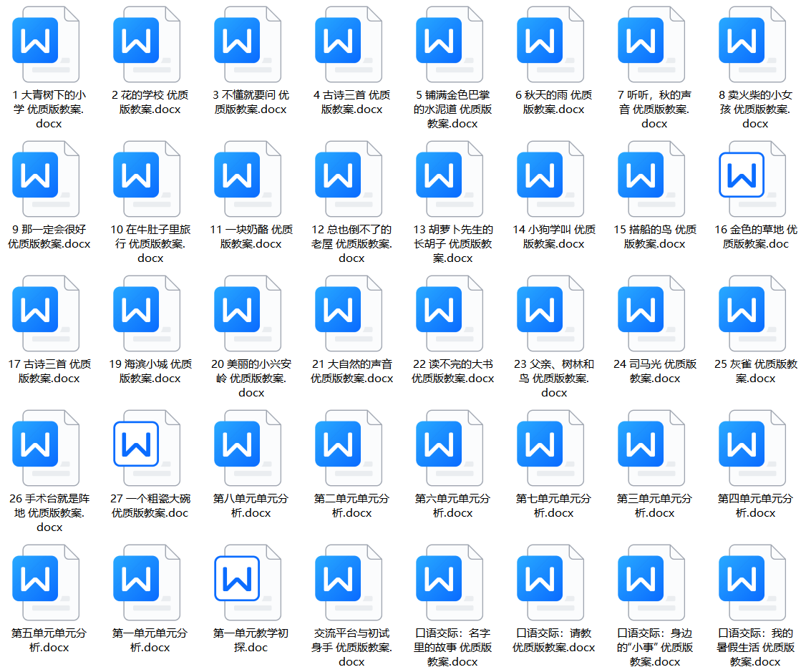Select the '12 总也倒不了的老屋' icon
Image resolution: width=806 pixels, height=672 pixels.
click(349, 179)
